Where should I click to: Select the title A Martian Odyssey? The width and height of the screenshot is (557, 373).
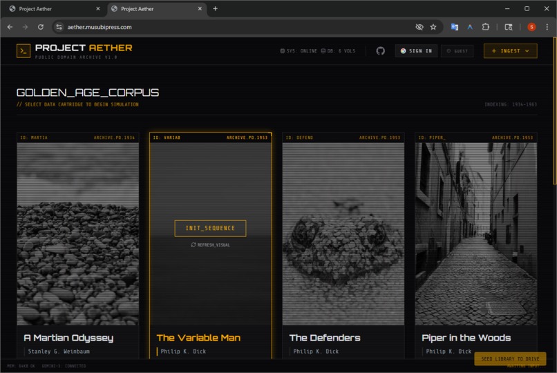(x=68, y=338)
